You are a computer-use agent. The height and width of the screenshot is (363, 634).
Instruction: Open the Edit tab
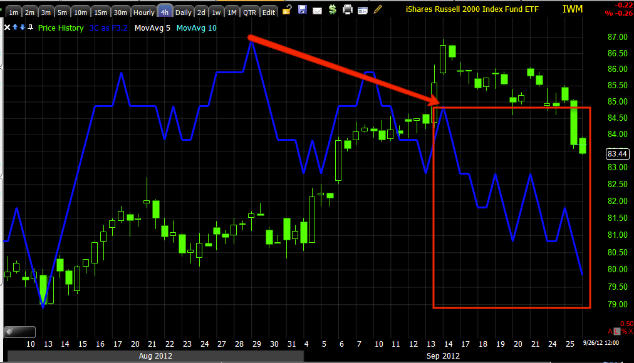tap(269, 13)
